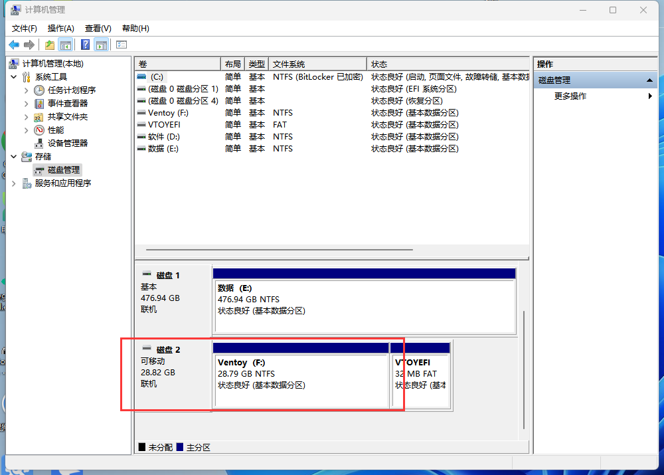Open the 查看(V) menu
The height and width of the screenshot is (475, 664).
(x=98, y=28)
